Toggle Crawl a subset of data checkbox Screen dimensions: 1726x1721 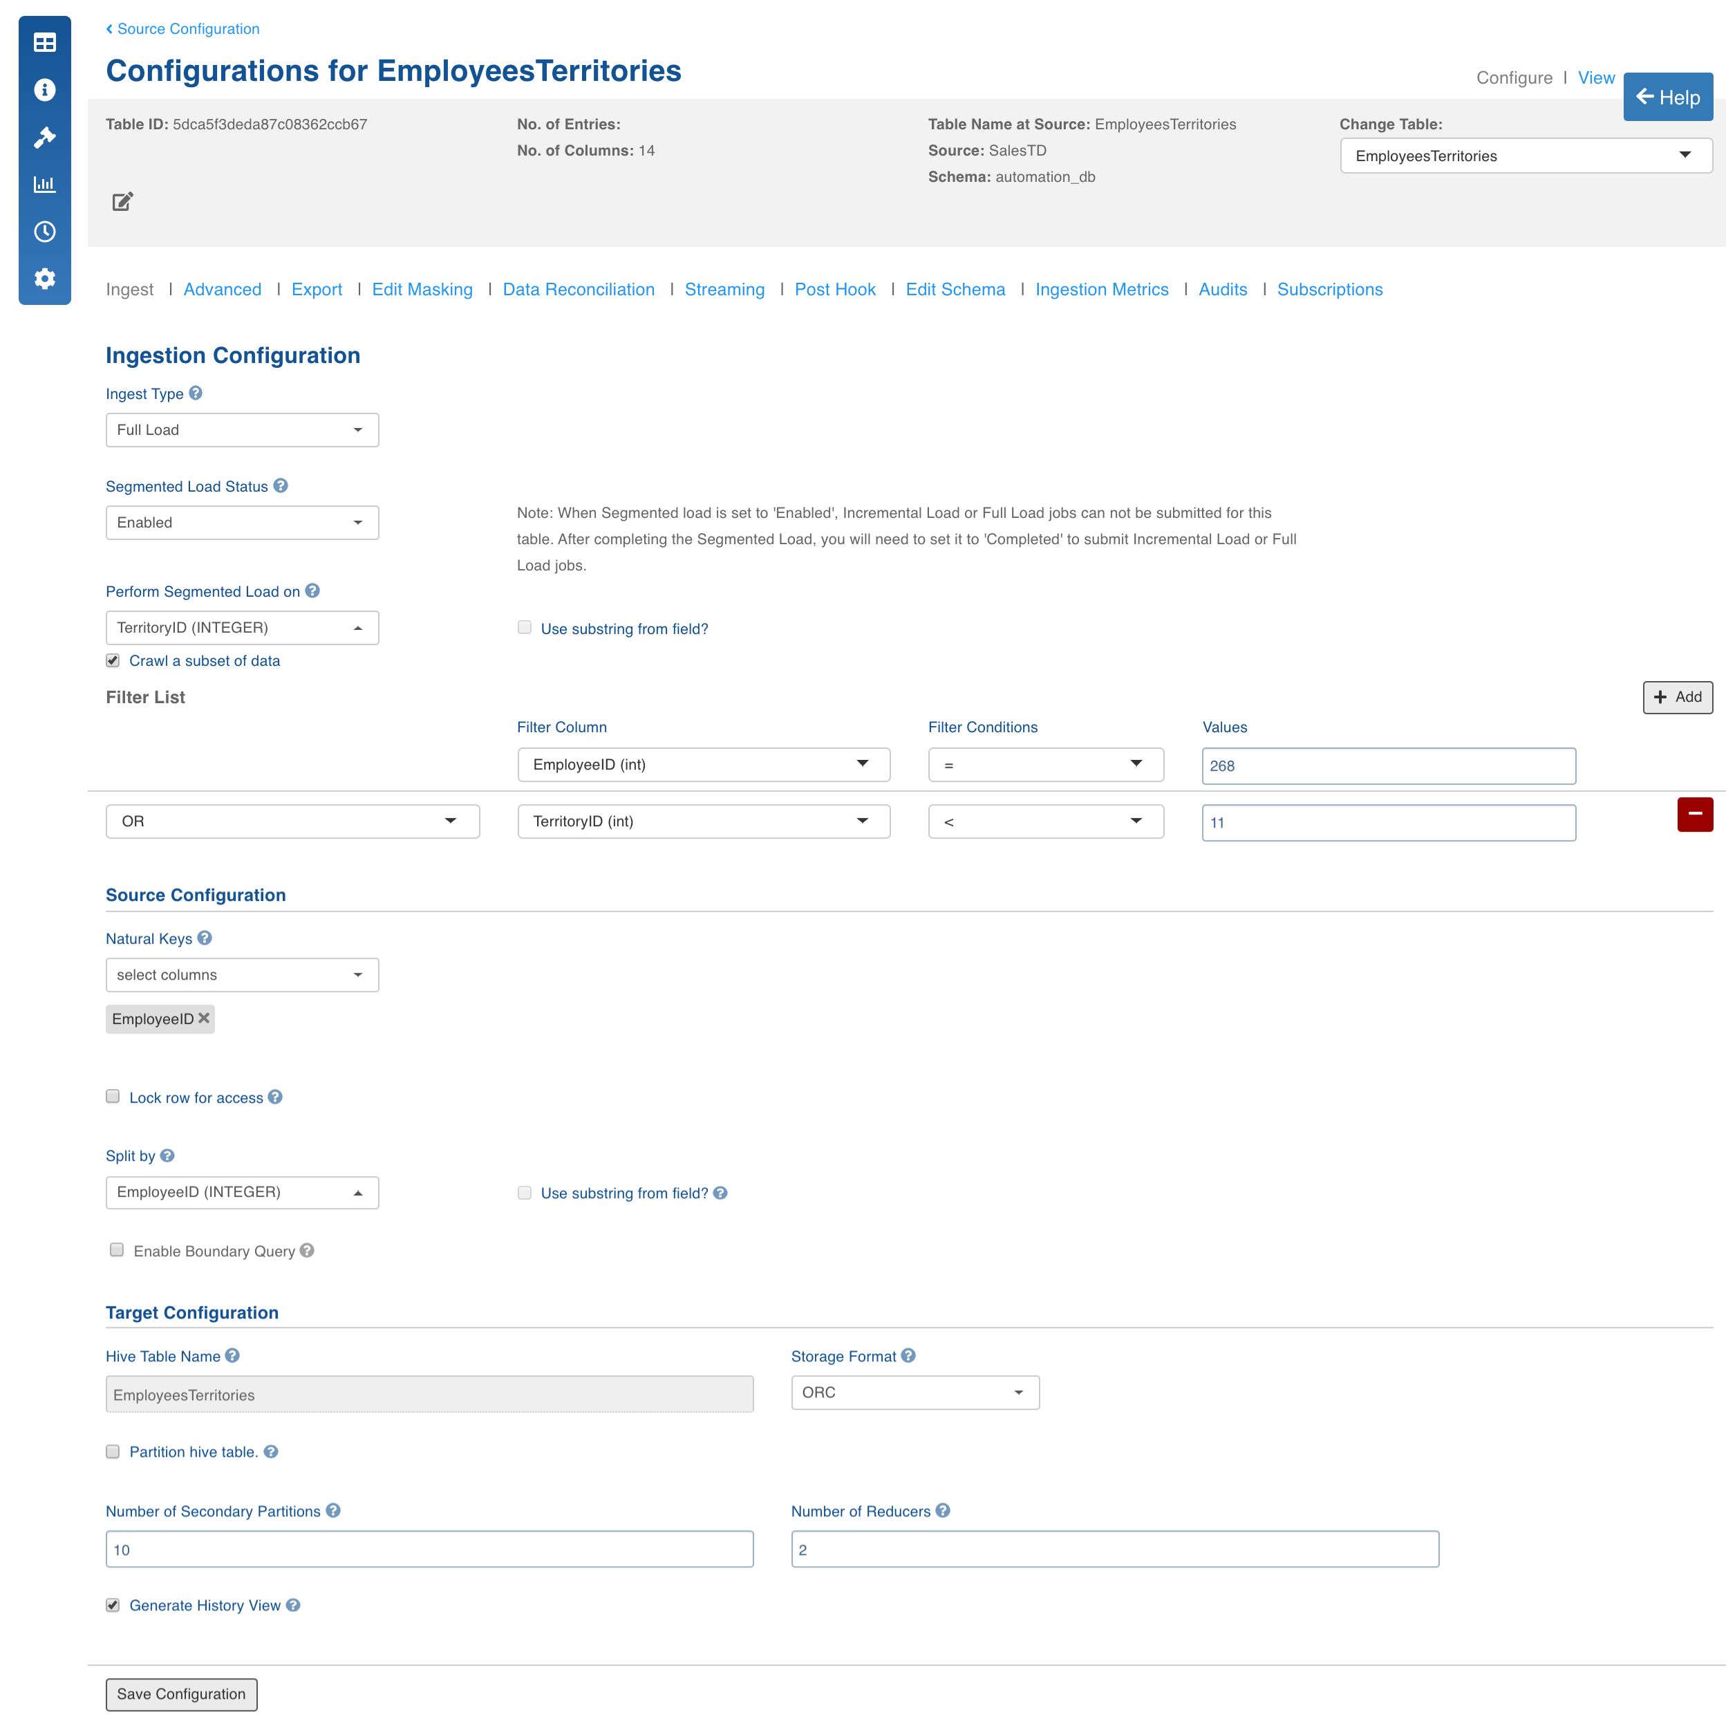pos(113,660)
